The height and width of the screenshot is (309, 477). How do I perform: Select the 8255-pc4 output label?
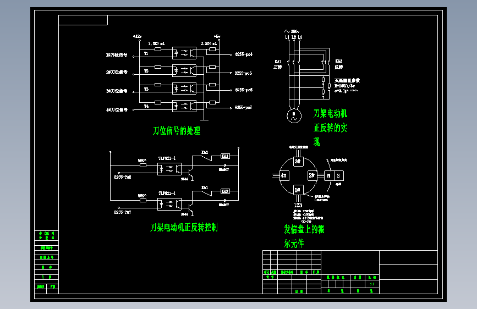click(x=244, y=54)
